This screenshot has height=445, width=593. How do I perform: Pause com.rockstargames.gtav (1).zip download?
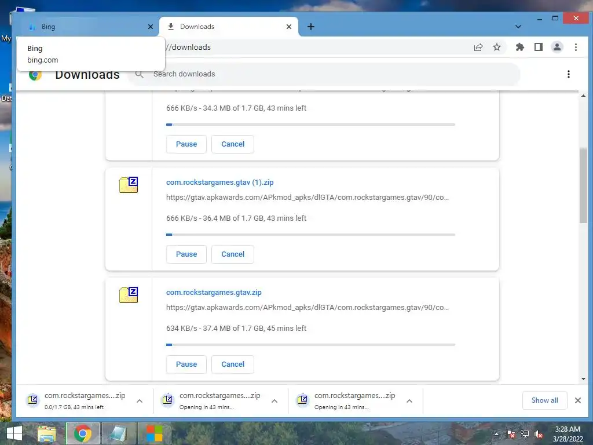(186, 254)
